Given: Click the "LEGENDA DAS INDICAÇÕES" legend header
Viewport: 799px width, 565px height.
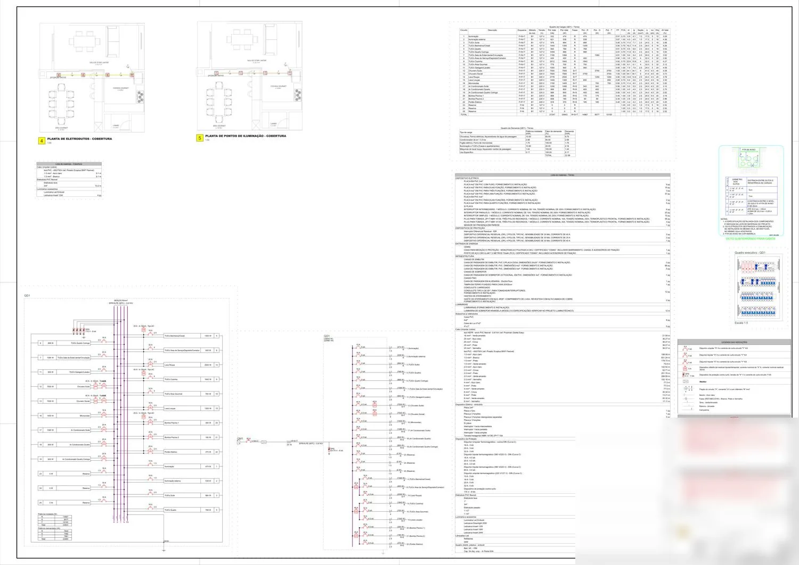Looking at the screenshot, I should click(734, 342).
